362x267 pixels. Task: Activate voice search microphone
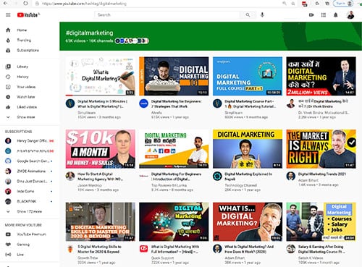coord(262,14)
